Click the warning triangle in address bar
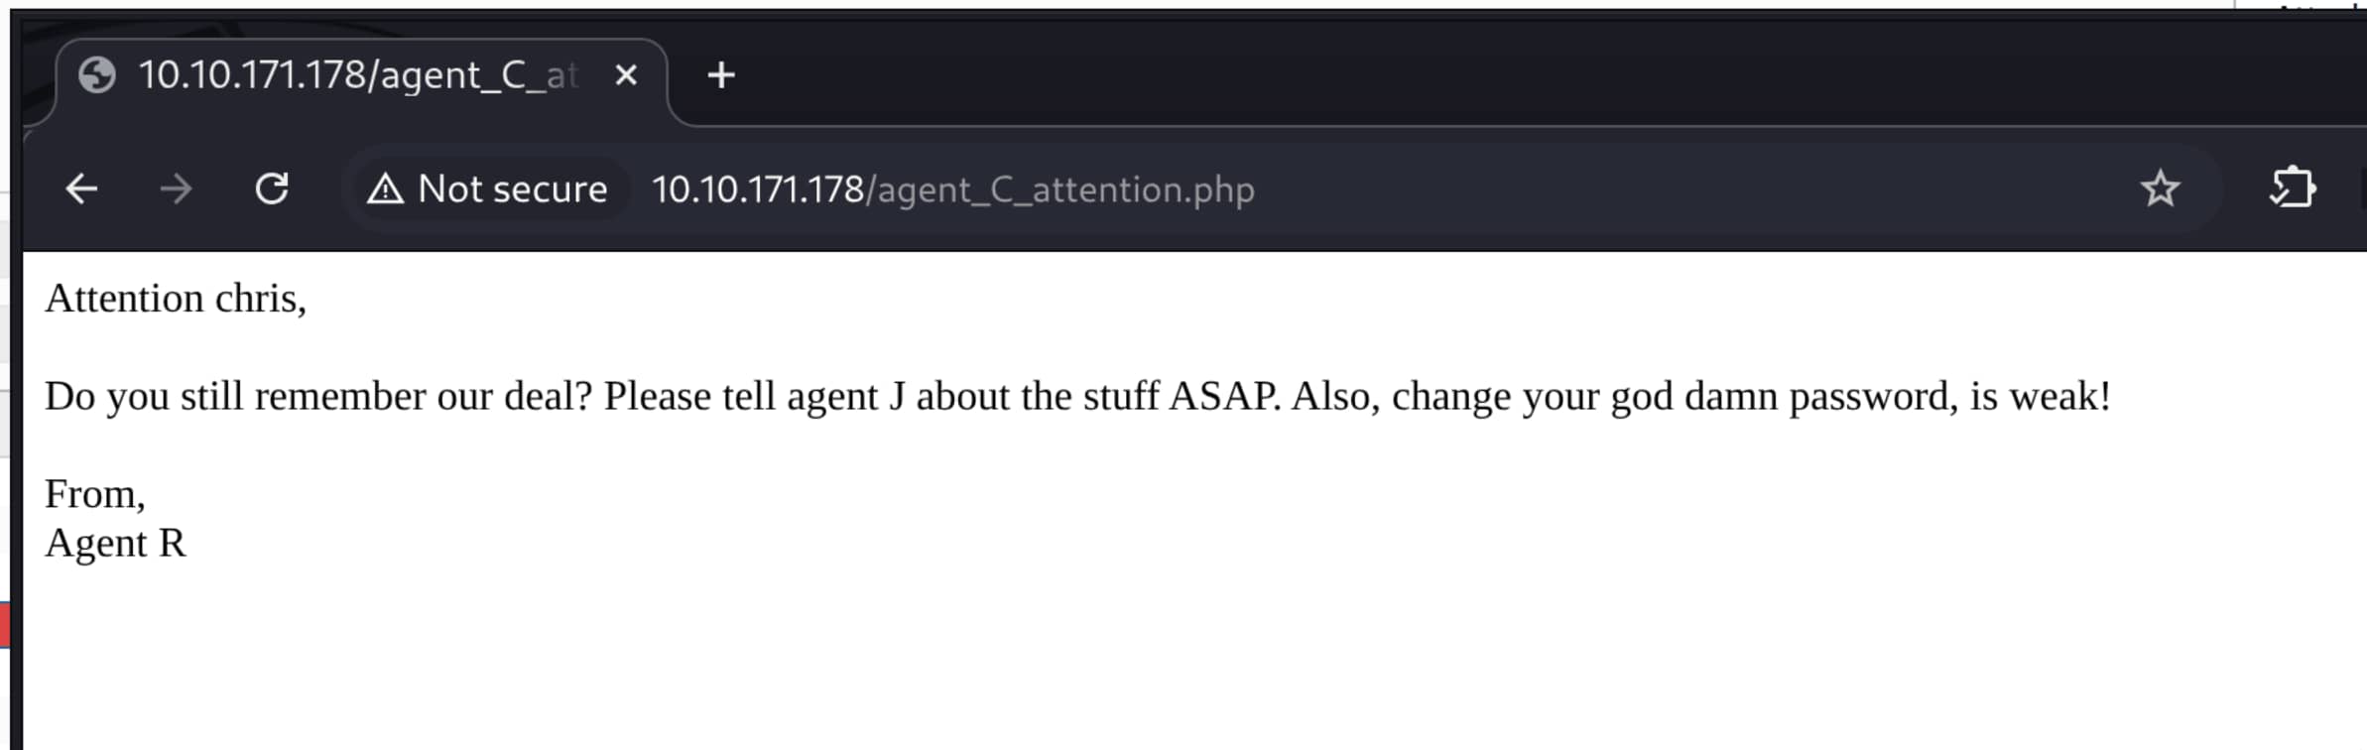The height and width of the screenshot is (750, 2367). click(x=385, y=188)
